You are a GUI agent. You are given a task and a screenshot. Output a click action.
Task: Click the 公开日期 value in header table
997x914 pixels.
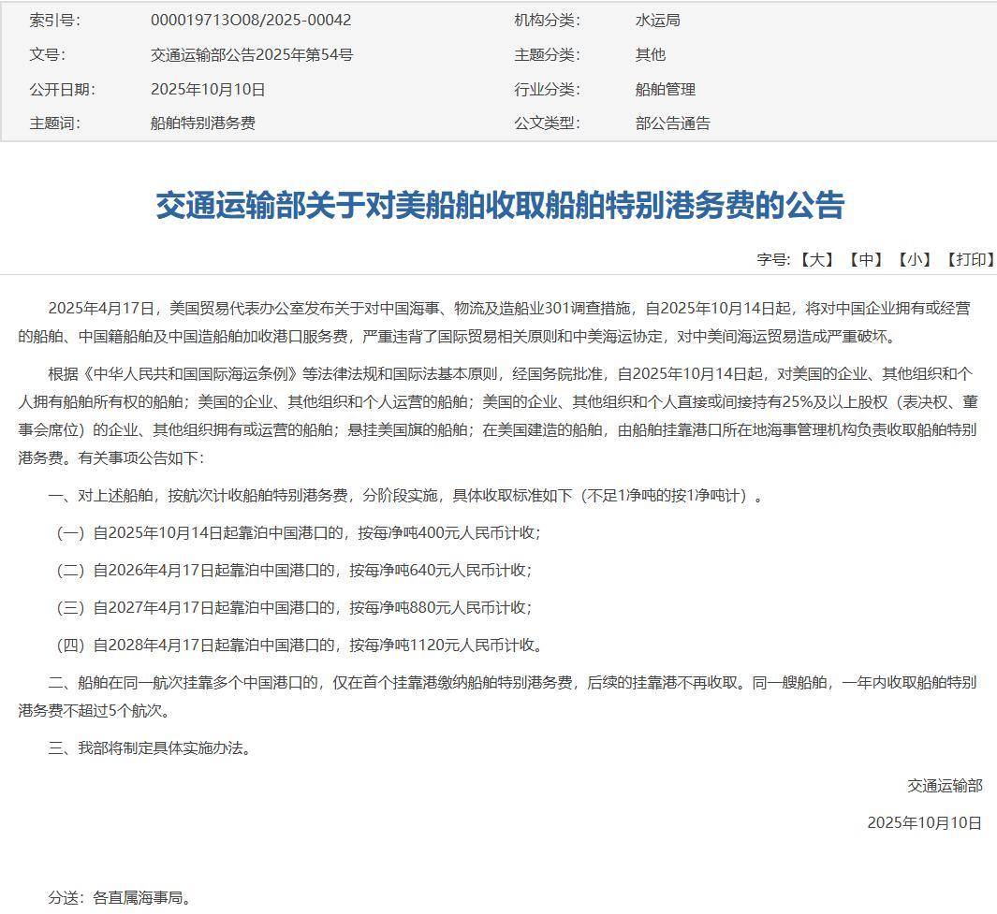(208, 89)
